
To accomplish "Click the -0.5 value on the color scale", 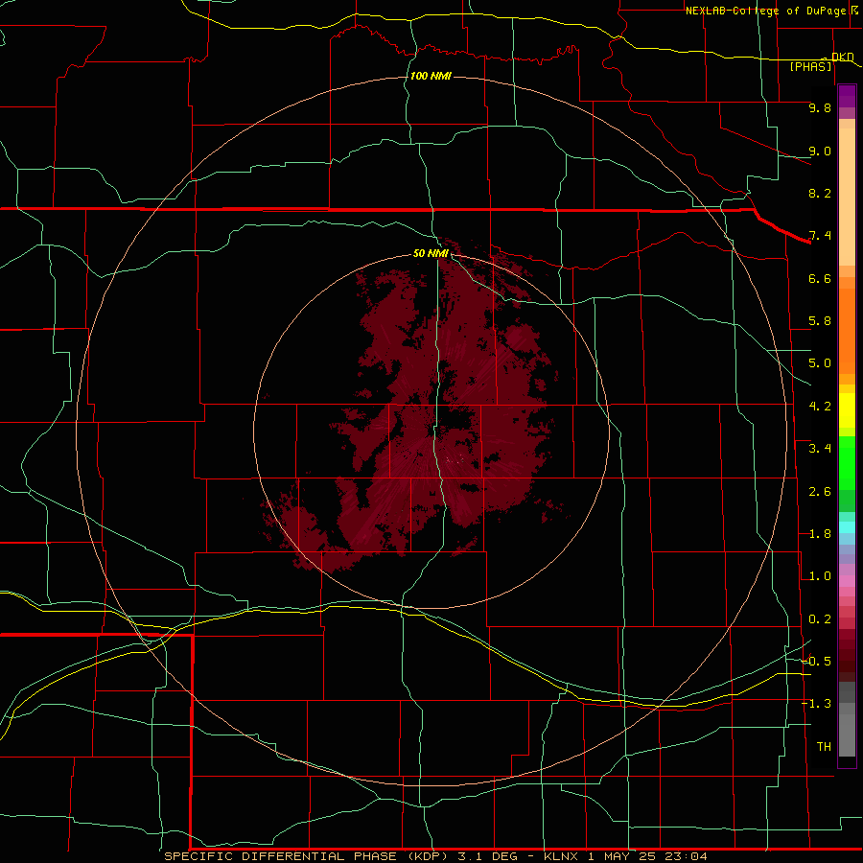I will coord(816,662).
